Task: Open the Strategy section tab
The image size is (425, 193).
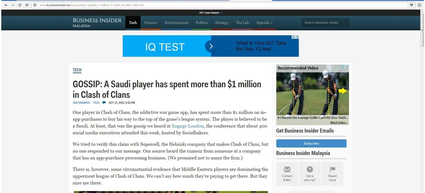Action: click(x=221, y=23)
